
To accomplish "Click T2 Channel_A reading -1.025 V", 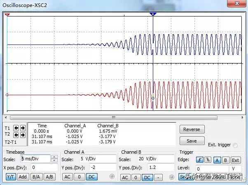I will coord(74,136).
